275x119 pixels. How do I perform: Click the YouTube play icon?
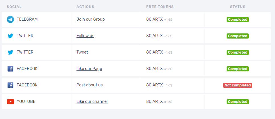tap(10, 101)
